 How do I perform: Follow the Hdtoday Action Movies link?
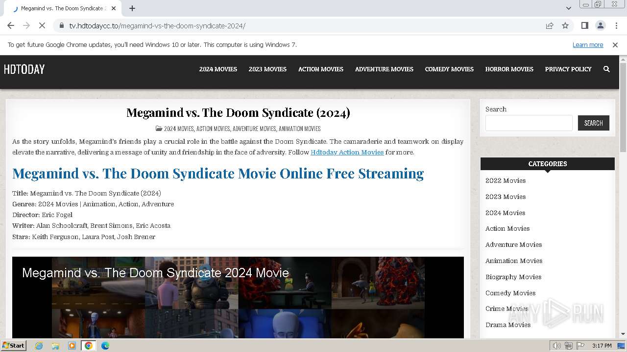(347, 152)
